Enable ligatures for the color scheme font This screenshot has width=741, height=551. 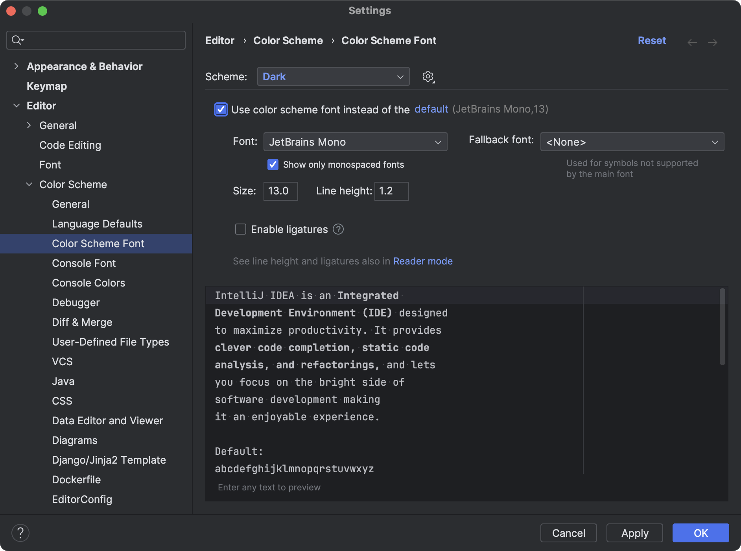tap(240, 229)
